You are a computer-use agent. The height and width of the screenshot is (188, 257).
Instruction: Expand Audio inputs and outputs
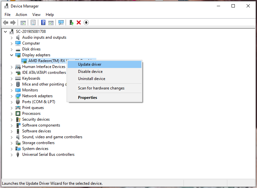click(11, 38)
